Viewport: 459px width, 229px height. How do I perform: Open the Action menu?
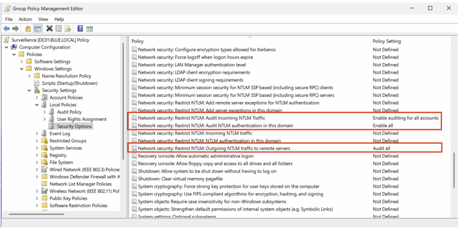coord(25,19)
